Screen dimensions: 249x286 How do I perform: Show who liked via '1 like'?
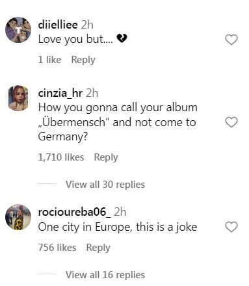(49, 60)
